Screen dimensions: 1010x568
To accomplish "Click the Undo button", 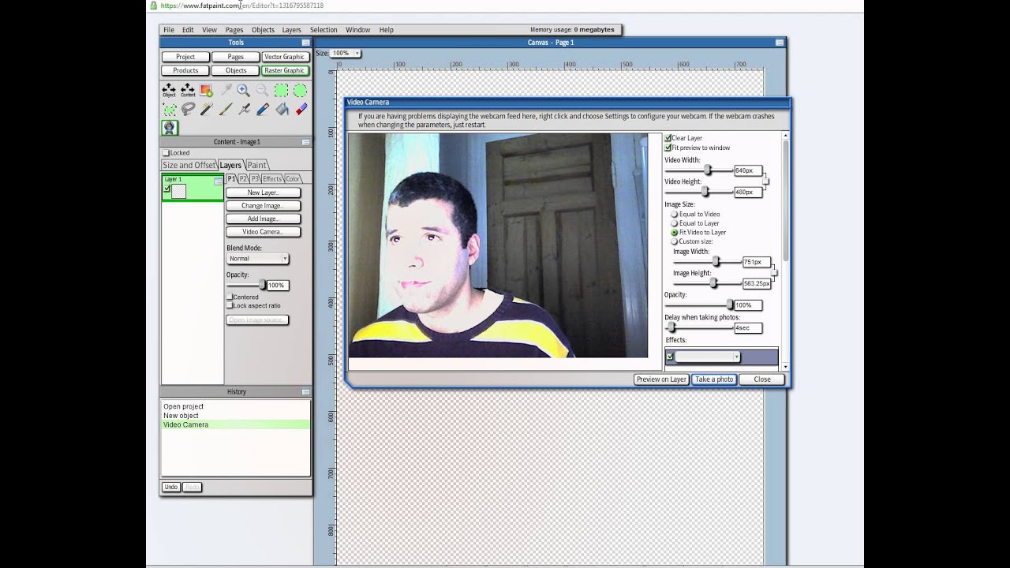I will pyautogui.click(x=170, y=488).
